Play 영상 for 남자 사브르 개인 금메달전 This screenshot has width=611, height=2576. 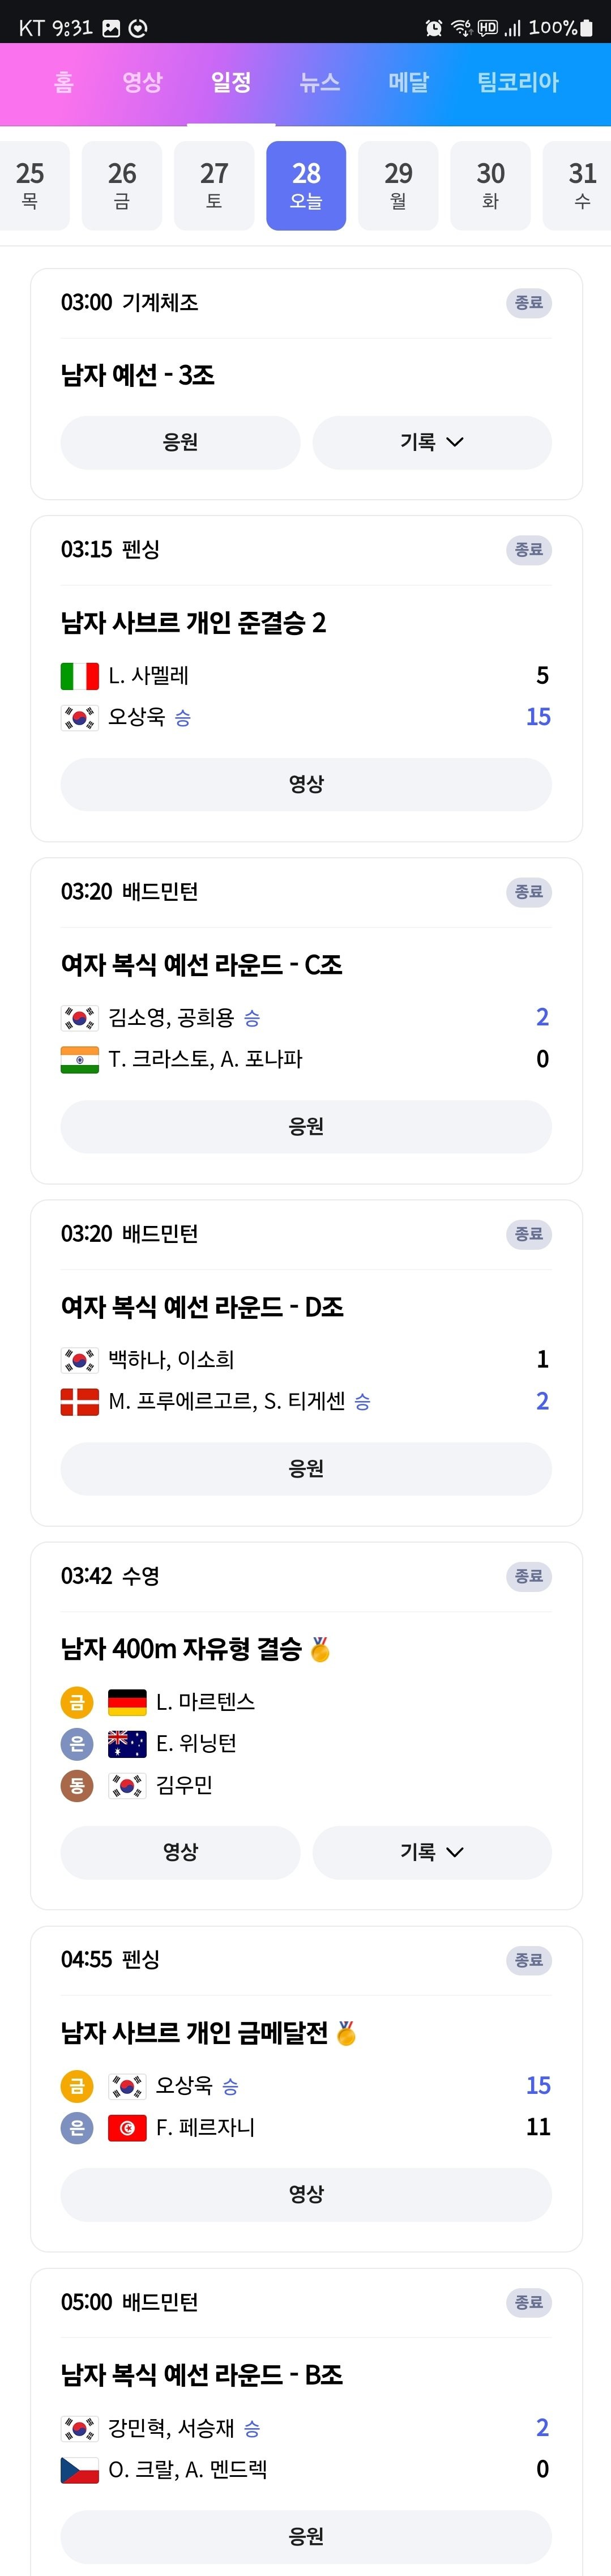(x=306, y=2194)
